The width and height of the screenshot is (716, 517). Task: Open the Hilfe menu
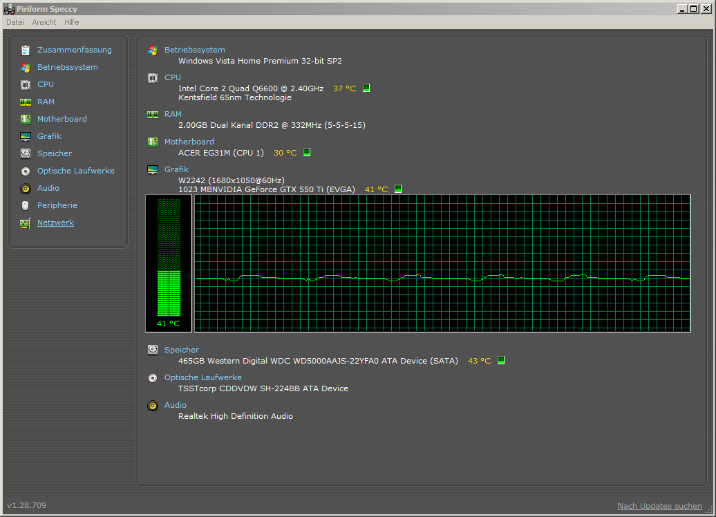click(x=71, y=22)
